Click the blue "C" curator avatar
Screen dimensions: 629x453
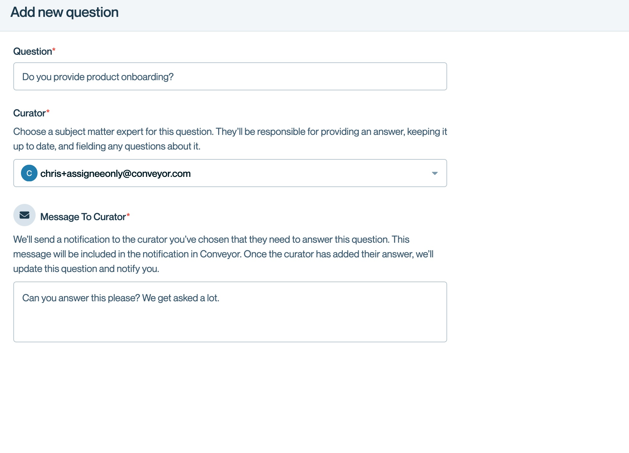[x=29, y=173]
